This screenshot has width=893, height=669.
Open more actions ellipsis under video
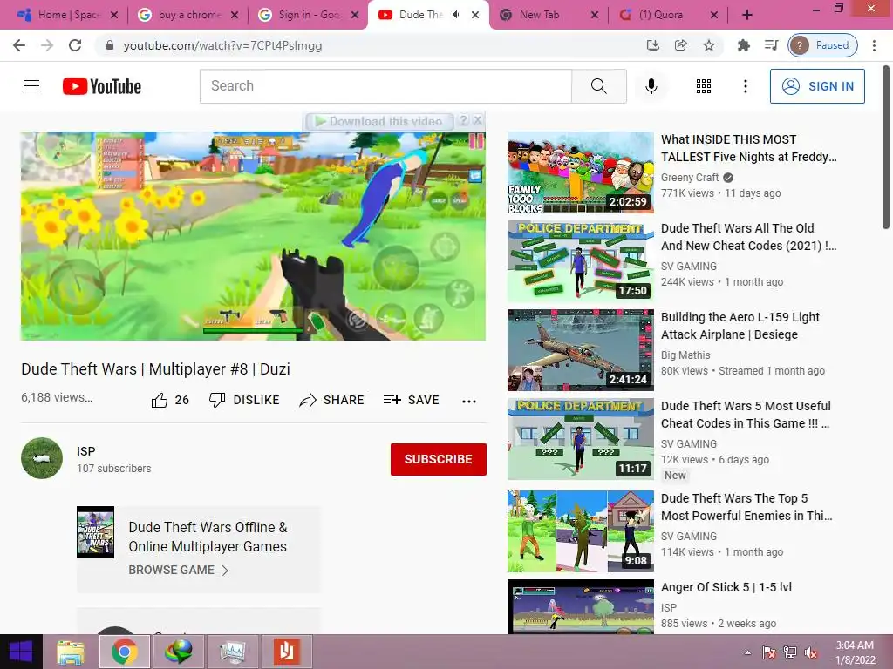pyautogui.click(x=468, y=401)
